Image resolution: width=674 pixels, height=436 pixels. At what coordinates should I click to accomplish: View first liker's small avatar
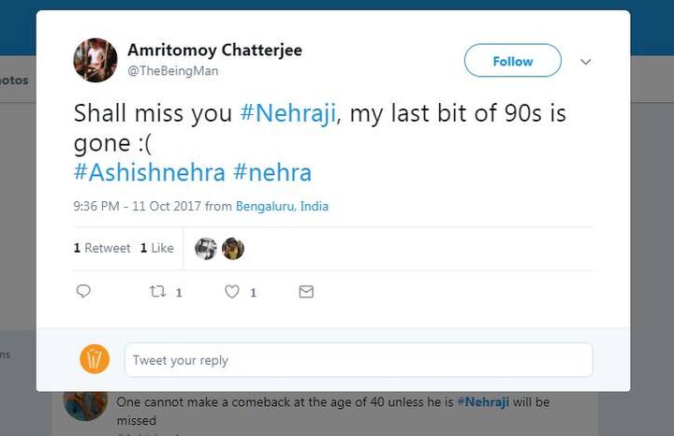pyautogui.click(x=206, y=249)
